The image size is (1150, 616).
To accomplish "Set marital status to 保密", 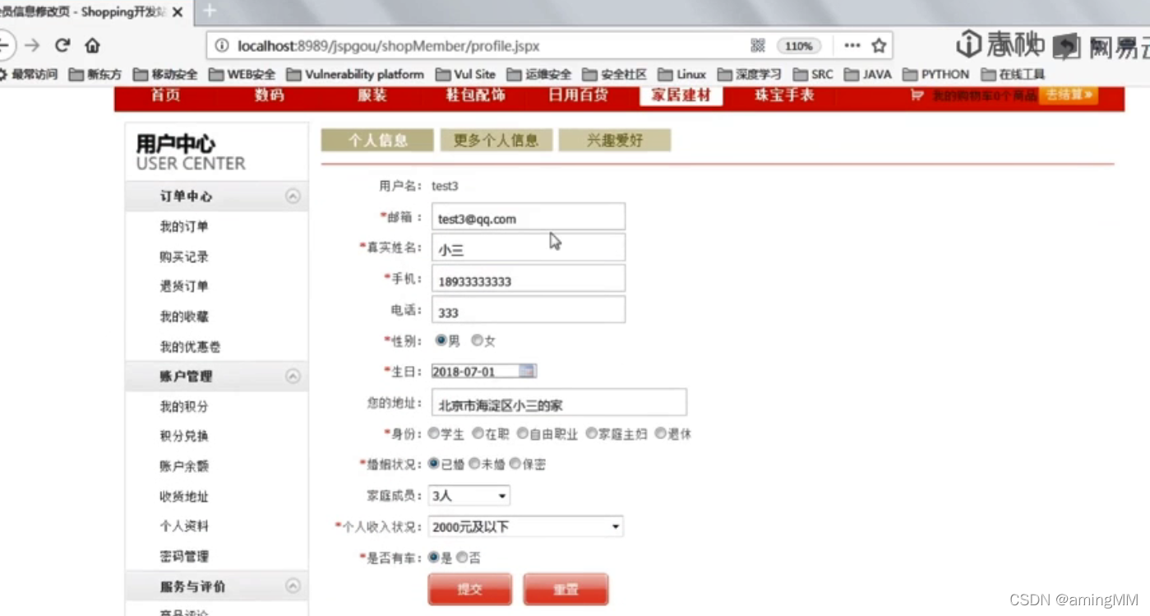I will tap(515, 464).
